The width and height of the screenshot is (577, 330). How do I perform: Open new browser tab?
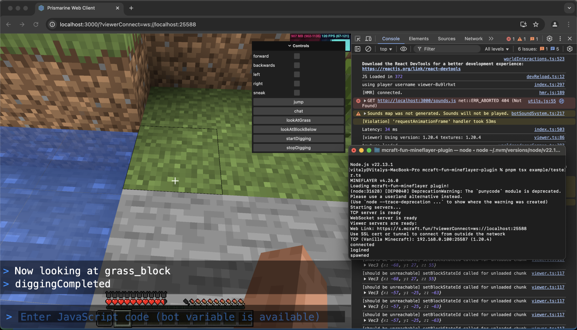[x=131, y=8]
